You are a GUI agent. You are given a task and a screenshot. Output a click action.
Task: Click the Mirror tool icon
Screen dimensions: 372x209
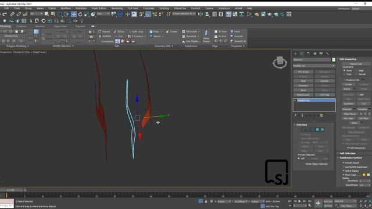tap(201, 14)
